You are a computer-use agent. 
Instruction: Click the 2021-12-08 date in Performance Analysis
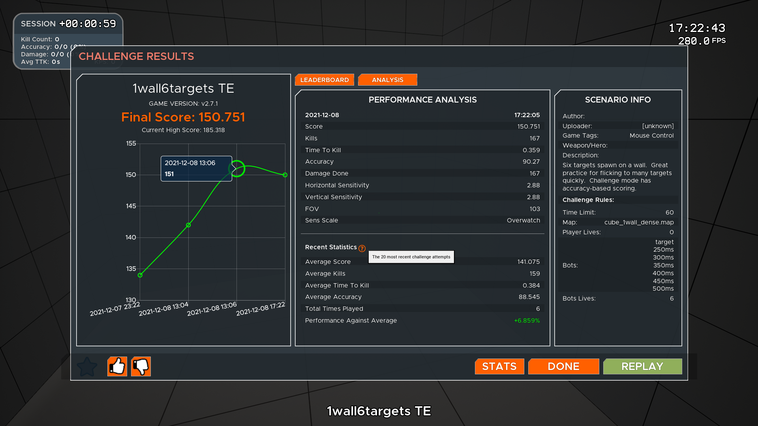[x=322, y=115]
